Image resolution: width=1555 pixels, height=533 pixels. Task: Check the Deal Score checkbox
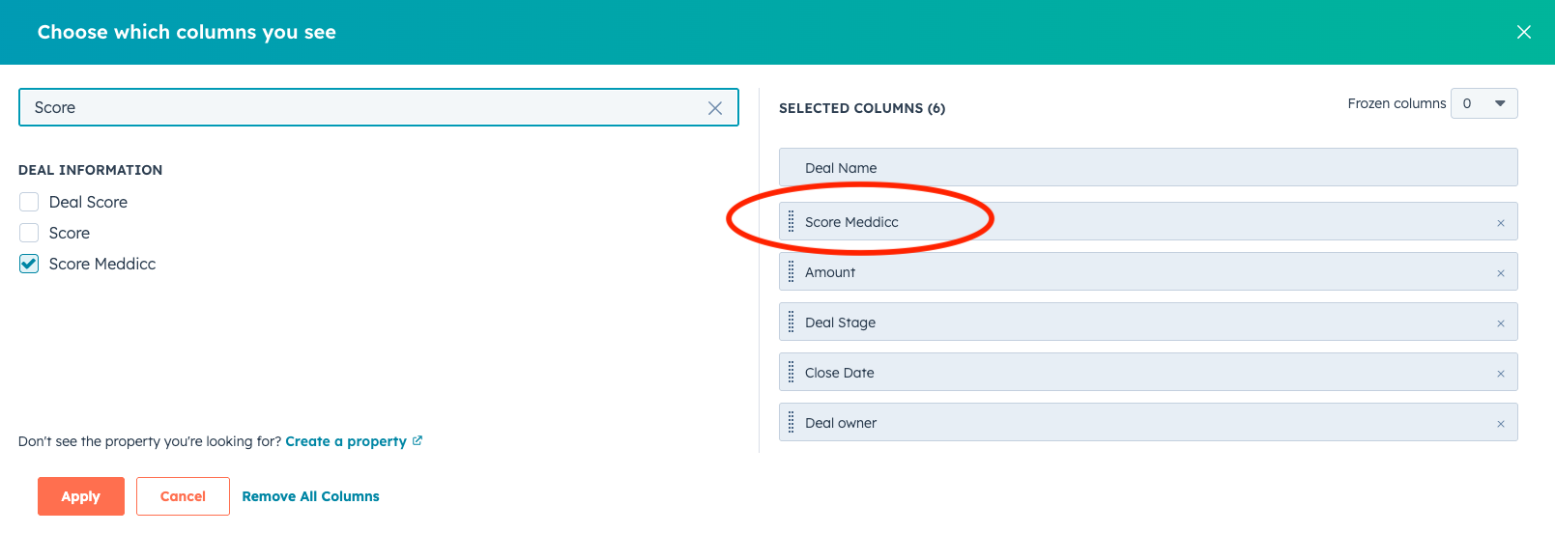pyautogui.click(x=29, y=202)
